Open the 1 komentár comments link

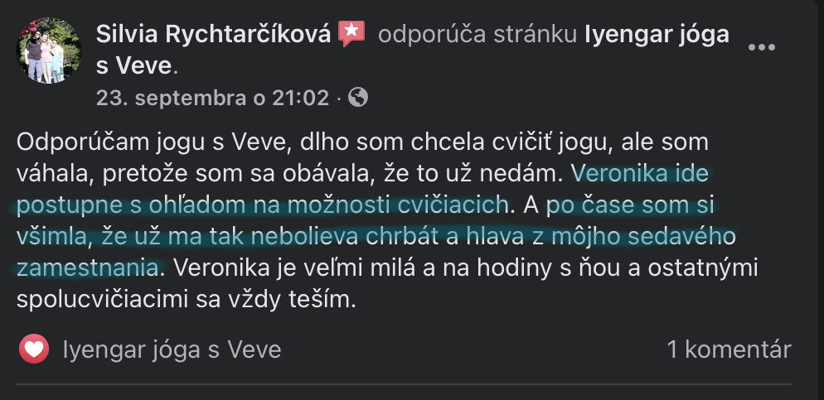pos(729,349)
